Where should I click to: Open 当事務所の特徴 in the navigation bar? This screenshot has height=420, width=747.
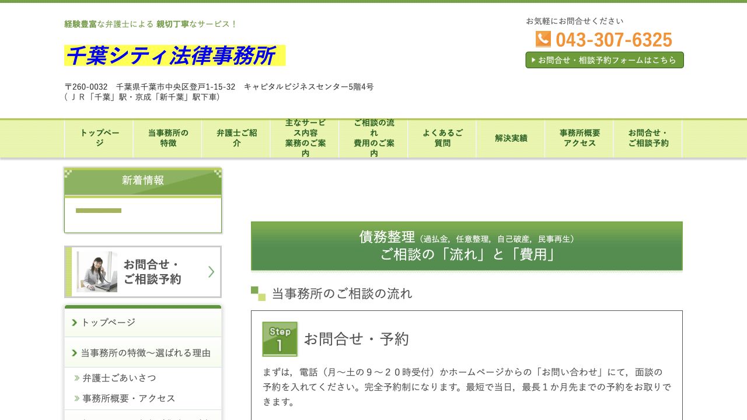click(x=168, y=138)
